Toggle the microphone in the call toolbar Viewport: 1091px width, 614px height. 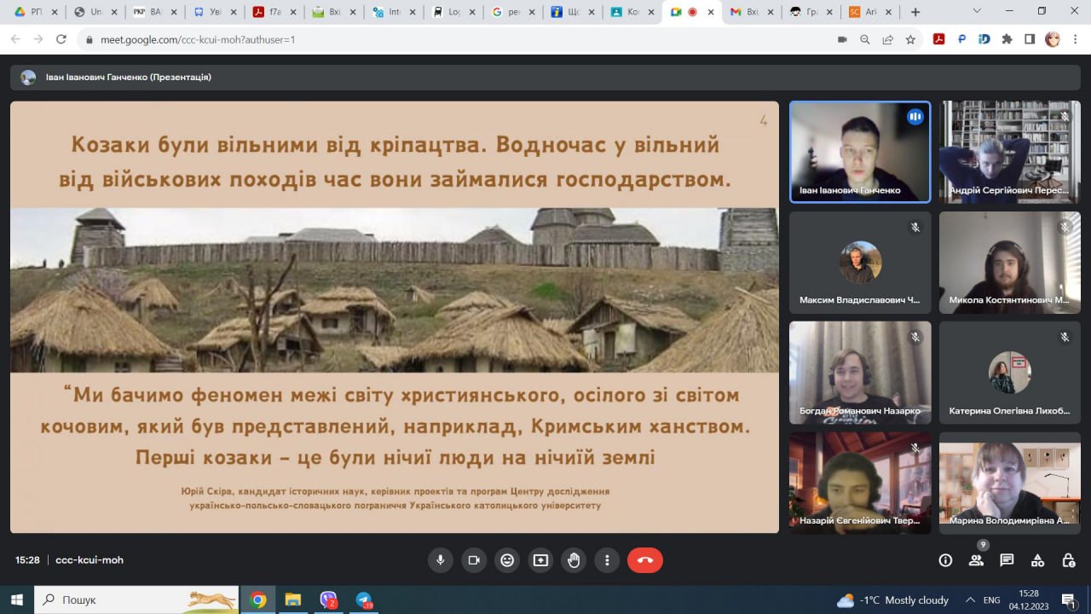click(441, 560)
